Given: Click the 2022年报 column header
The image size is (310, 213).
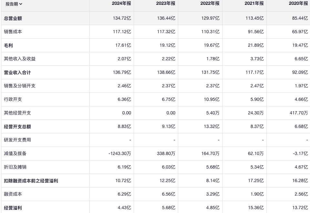Looking at the screenshot, I should tap(210, 4).
